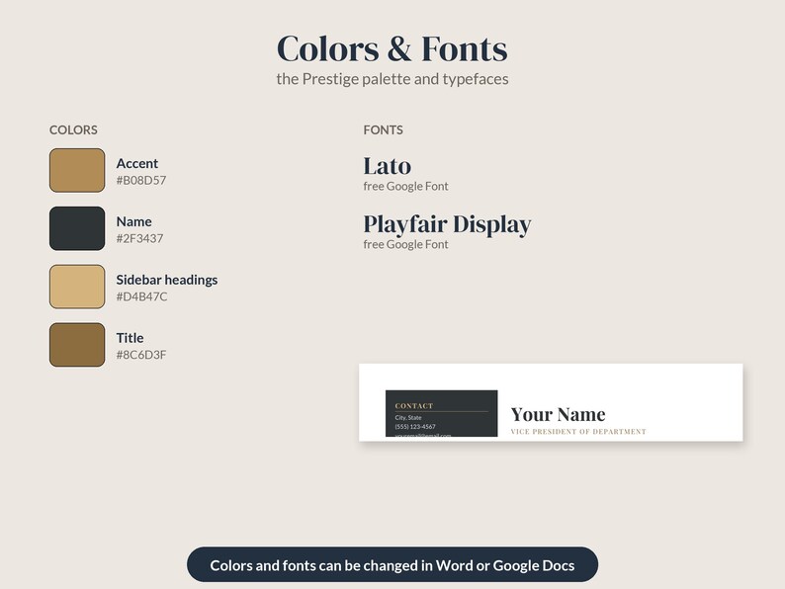Click the Lato font name
The image size is (785, 589).
point(388,166)
